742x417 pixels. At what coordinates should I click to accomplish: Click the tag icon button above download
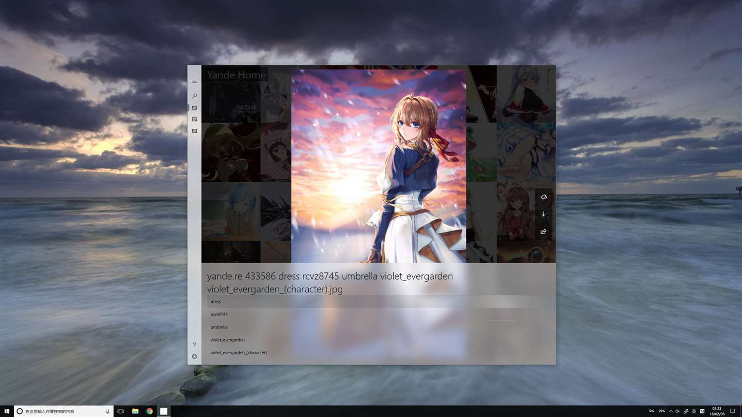tap(543, 197)
